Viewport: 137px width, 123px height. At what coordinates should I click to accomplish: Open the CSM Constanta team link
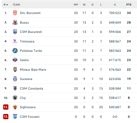coord(32,88)
